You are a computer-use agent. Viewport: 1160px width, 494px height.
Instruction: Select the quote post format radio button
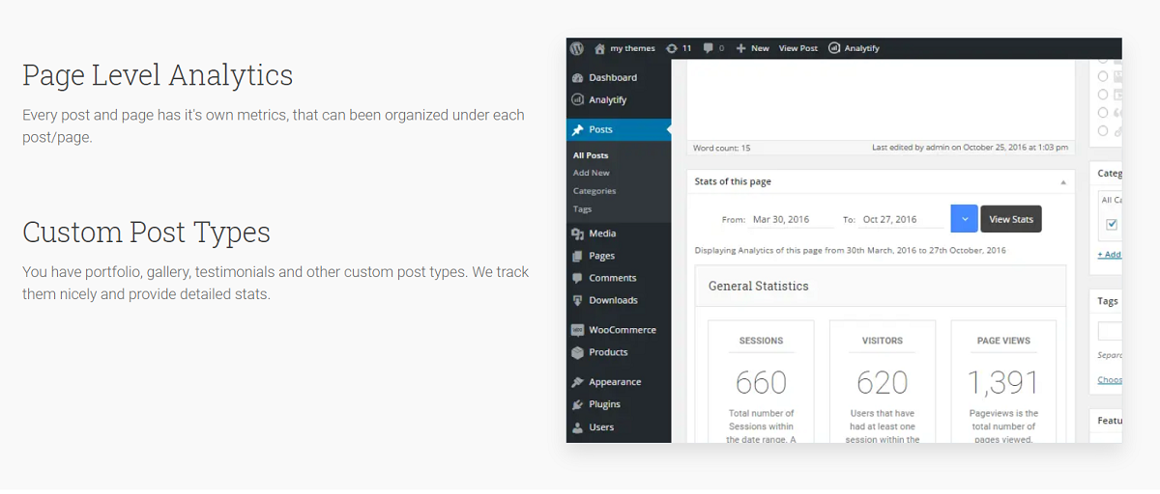pos(1103,112)
